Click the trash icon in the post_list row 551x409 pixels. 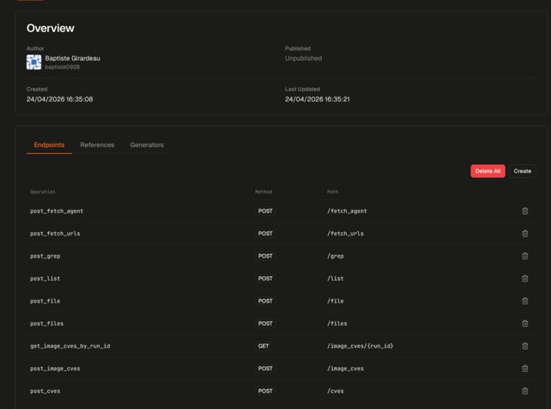pyautogui.click(x=525, y=278)
